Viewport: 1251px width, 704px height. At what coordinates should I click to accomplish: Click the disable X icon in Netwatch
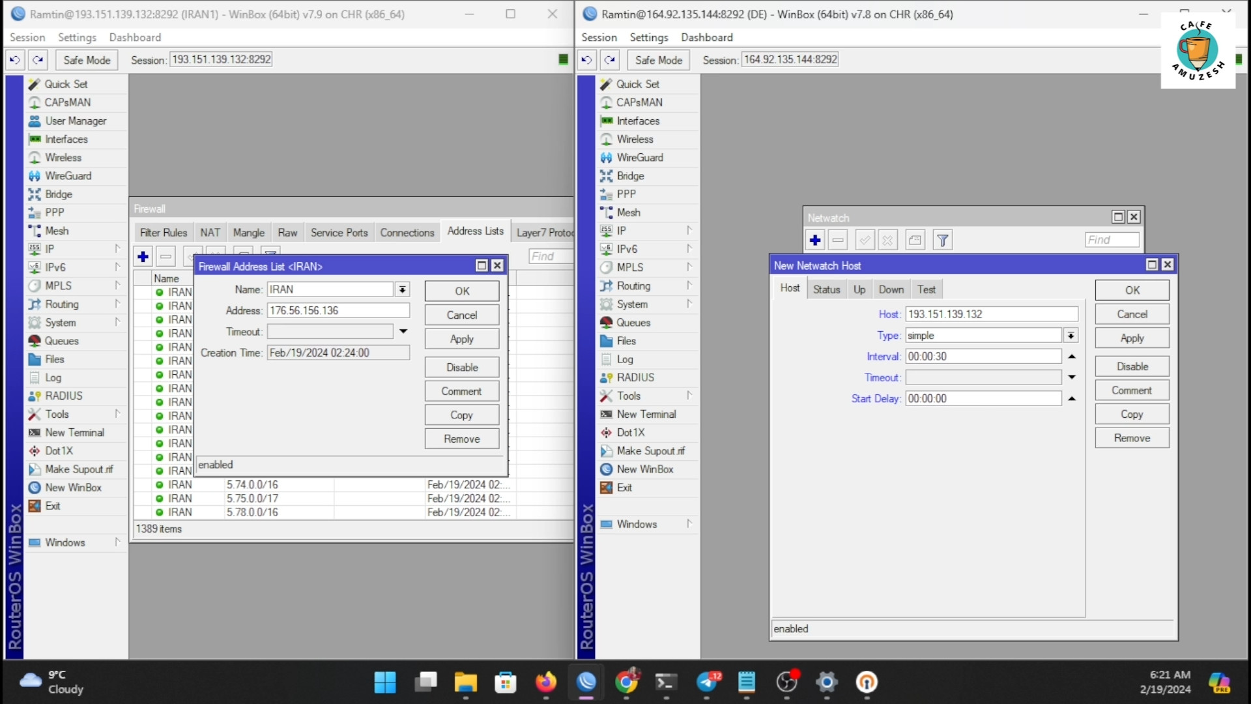[x=887, y=241]
